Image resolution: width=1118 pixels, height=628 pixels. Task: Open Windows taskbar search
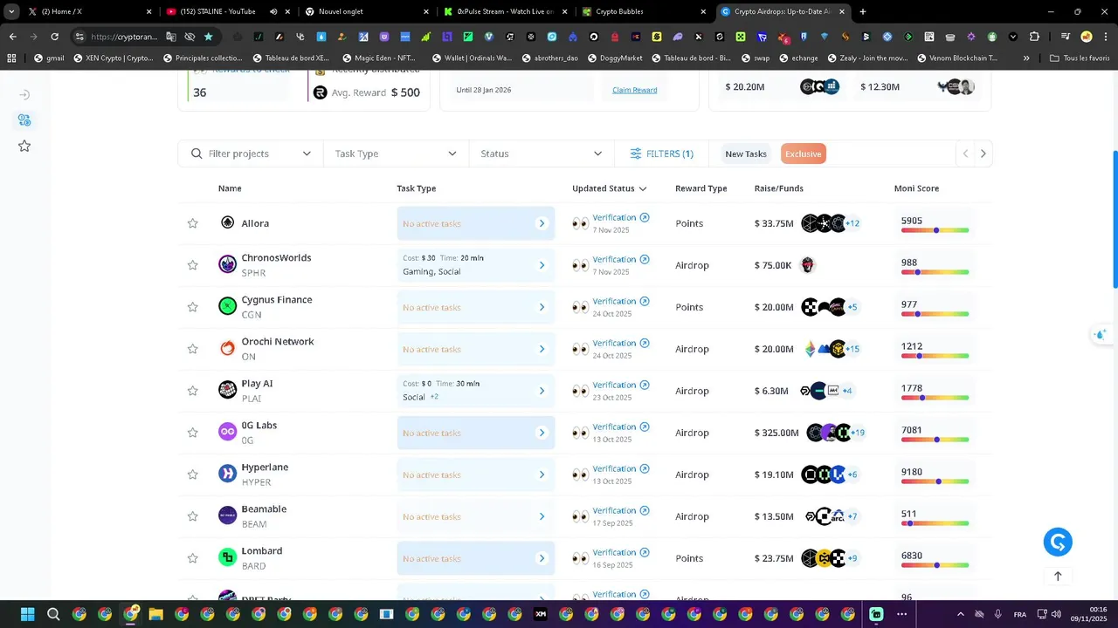53,614
